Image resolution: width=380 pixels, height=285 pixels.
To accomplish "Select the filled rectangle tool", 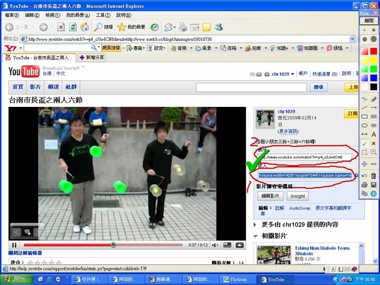I will click(373, 116).
